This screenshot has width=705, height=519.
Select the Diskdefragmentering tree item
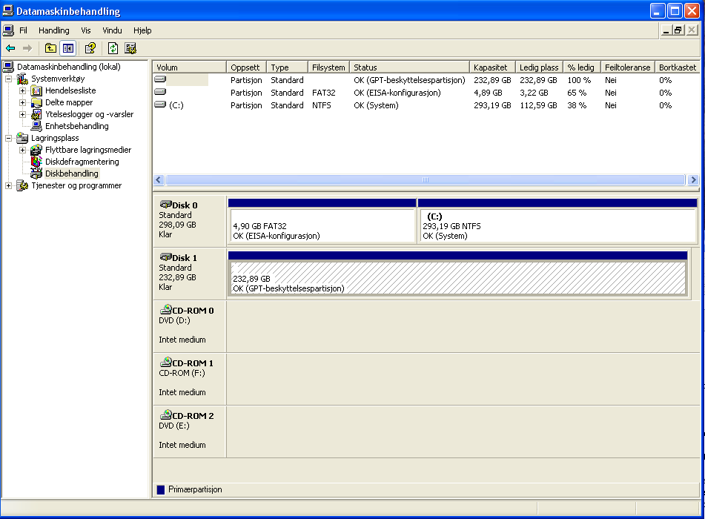pos(82,162)
